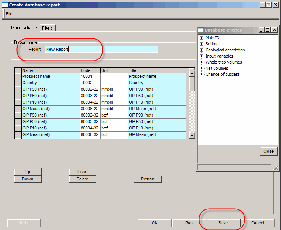Click the table's scroll down arrow
This screenshot has height=230, width=281.
click(x=192, y=135)
